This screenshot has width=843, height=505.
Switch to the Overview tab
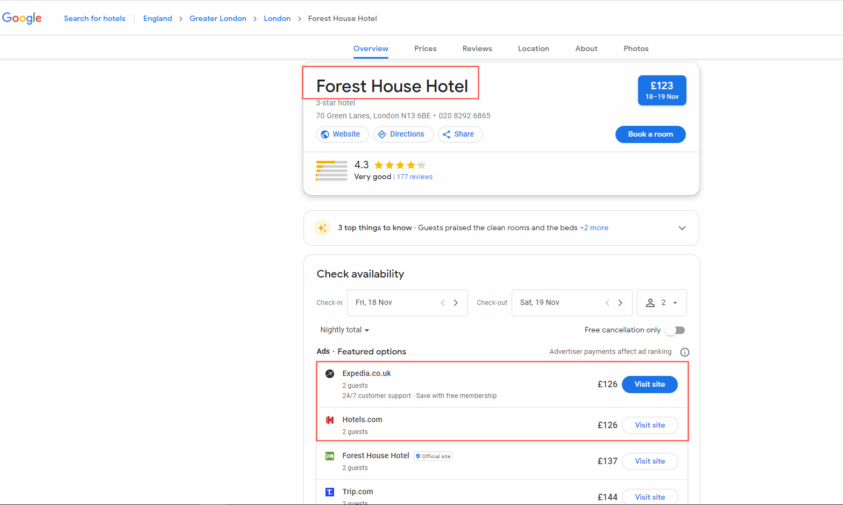pos(371,48)
